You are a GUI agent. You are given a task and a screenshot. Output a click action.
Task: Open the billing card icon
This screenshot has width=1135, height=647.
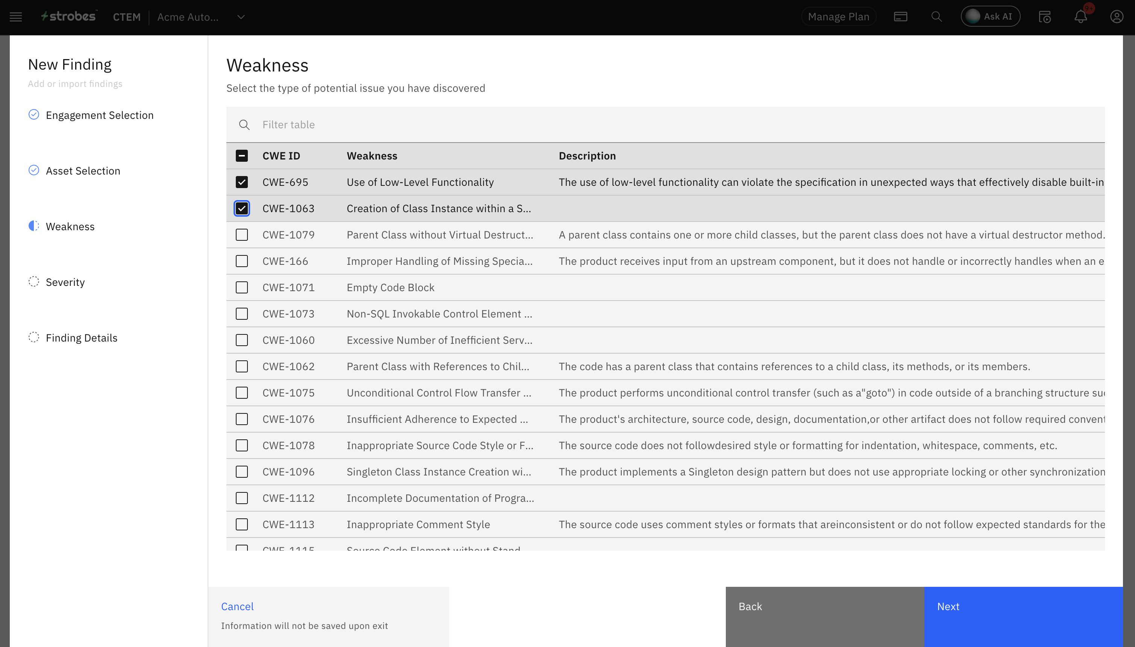click(x=900, y=17)
